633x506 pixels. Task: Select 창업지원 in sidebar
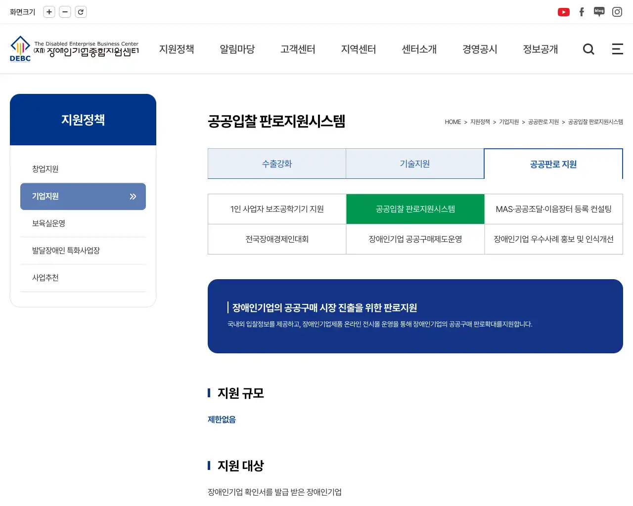coord(83,169)
